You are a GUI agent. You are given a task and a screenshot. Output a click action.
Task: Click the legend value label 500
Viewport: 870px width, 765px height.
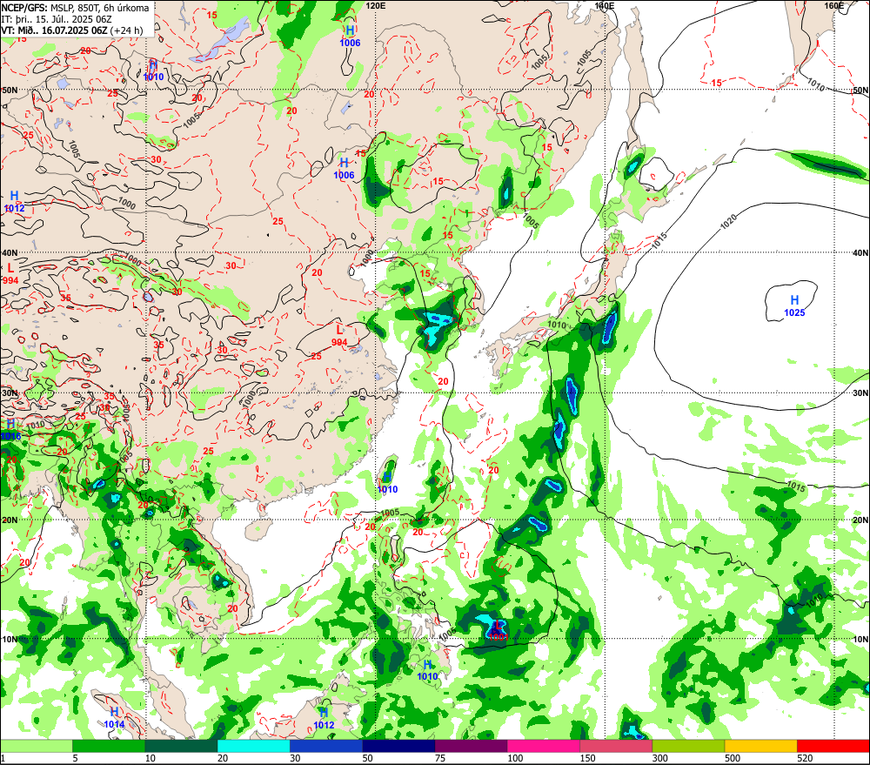point(733,758)
